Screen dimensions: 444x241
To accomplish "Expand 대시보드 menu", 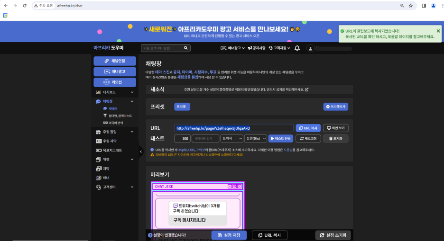I will coord(115,92).
